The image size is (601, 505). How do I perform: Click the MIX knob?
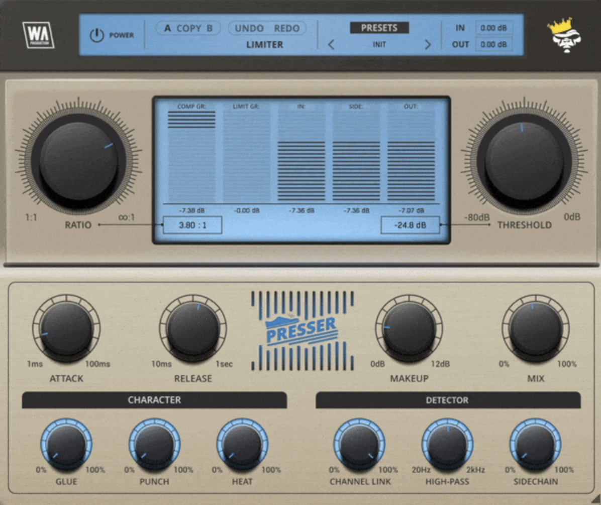(x=536, y=329)
